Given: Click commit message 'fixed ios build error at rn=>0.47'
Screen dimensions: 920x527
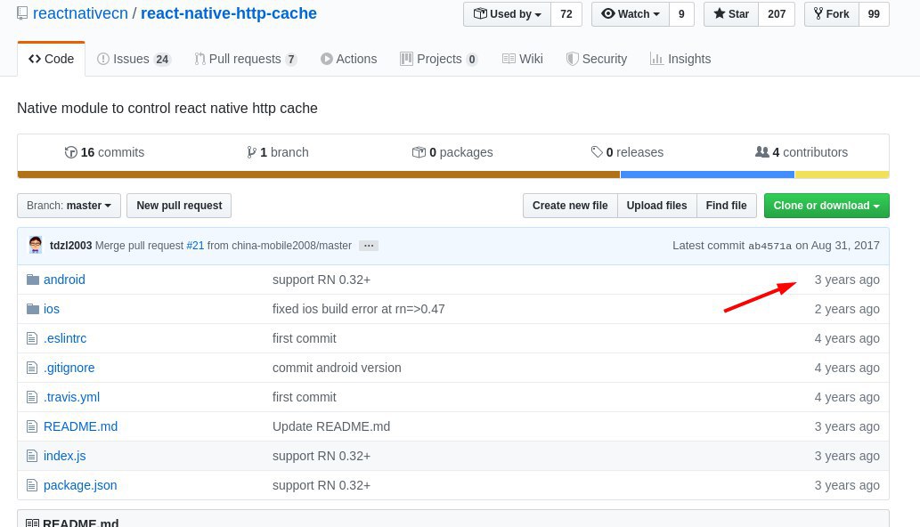Looking at the screenshot, I should click(359, 309).
